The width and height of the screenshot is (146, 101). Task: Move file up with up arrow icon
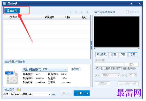click(82, 12)
